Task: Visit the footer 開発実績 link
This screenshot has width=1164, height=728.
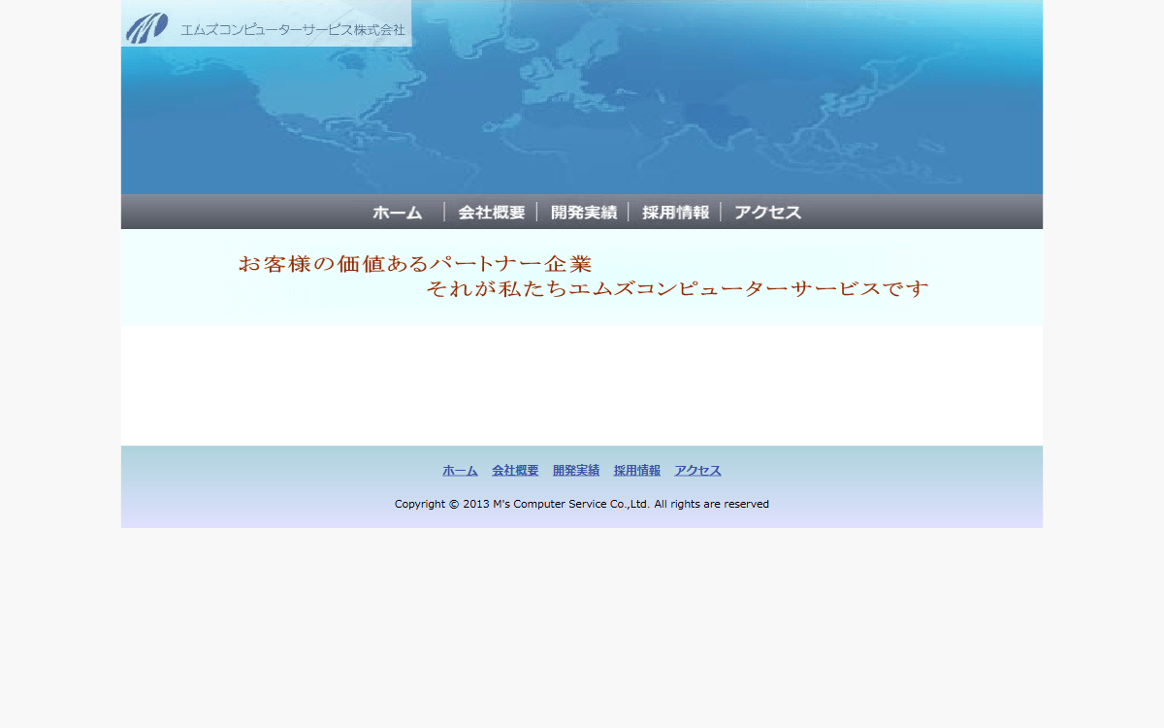Action: pos(576,471)
